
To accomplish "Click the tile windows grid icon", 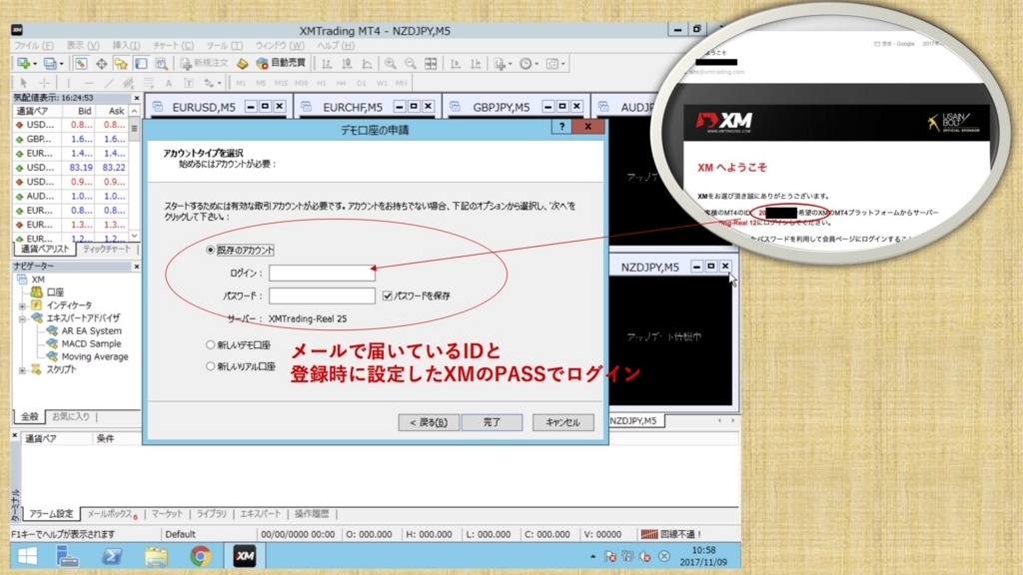I will [x=431, y=63].
